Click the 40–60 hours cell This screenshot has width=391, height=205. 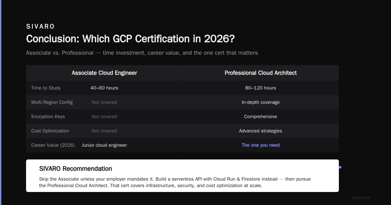[104, 88]
